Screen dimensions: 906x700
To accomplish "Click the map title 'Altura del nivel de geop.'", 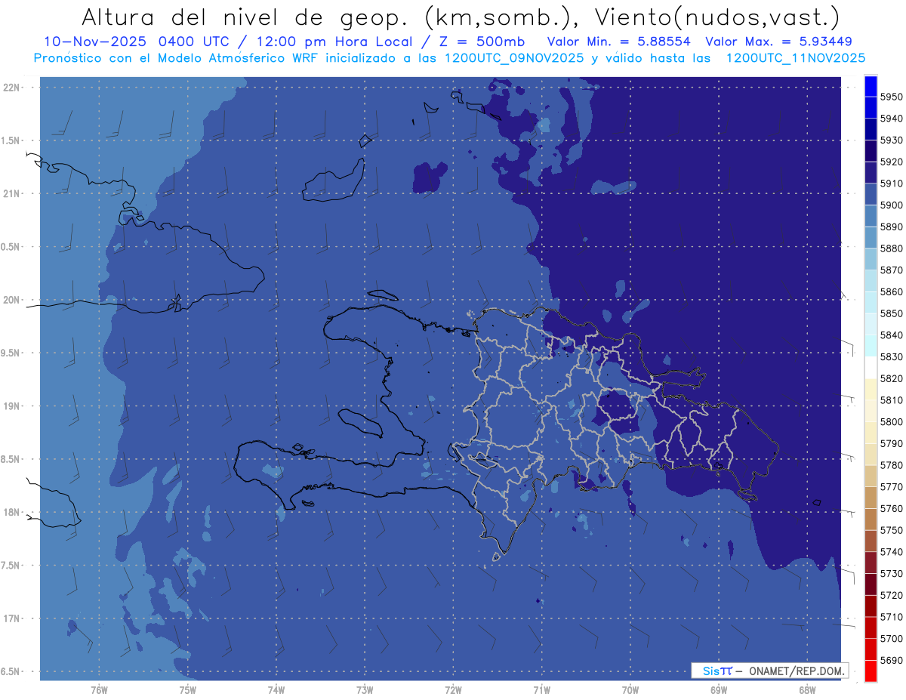I will [x=245, y=17].
